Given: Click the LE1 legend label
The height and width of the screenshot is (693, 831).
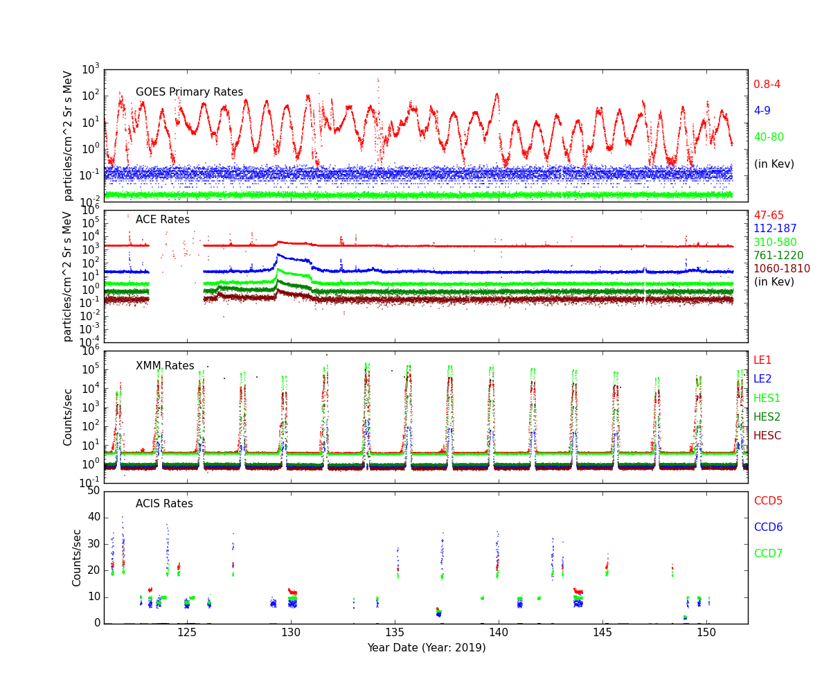Looking at the screenshot, I should (x=762, y=360).
